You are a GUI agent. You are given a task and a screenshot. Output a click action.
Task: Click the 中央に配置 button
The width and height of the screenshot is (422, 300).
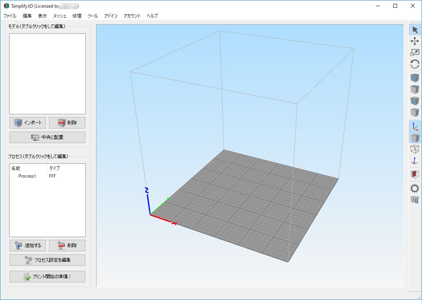pos(47,137)
